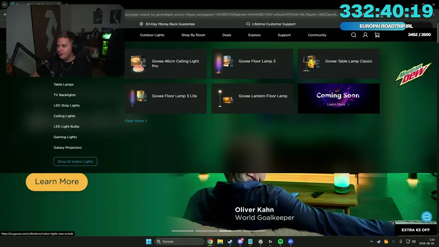Open the Community menu

point(317,35)
